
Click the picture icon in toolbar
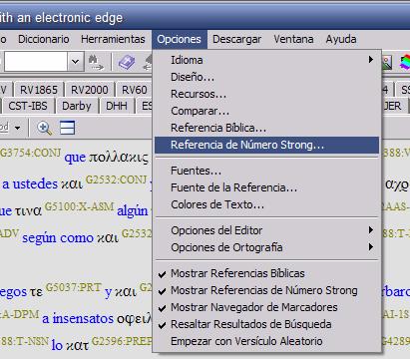click(x=387, y=62)
